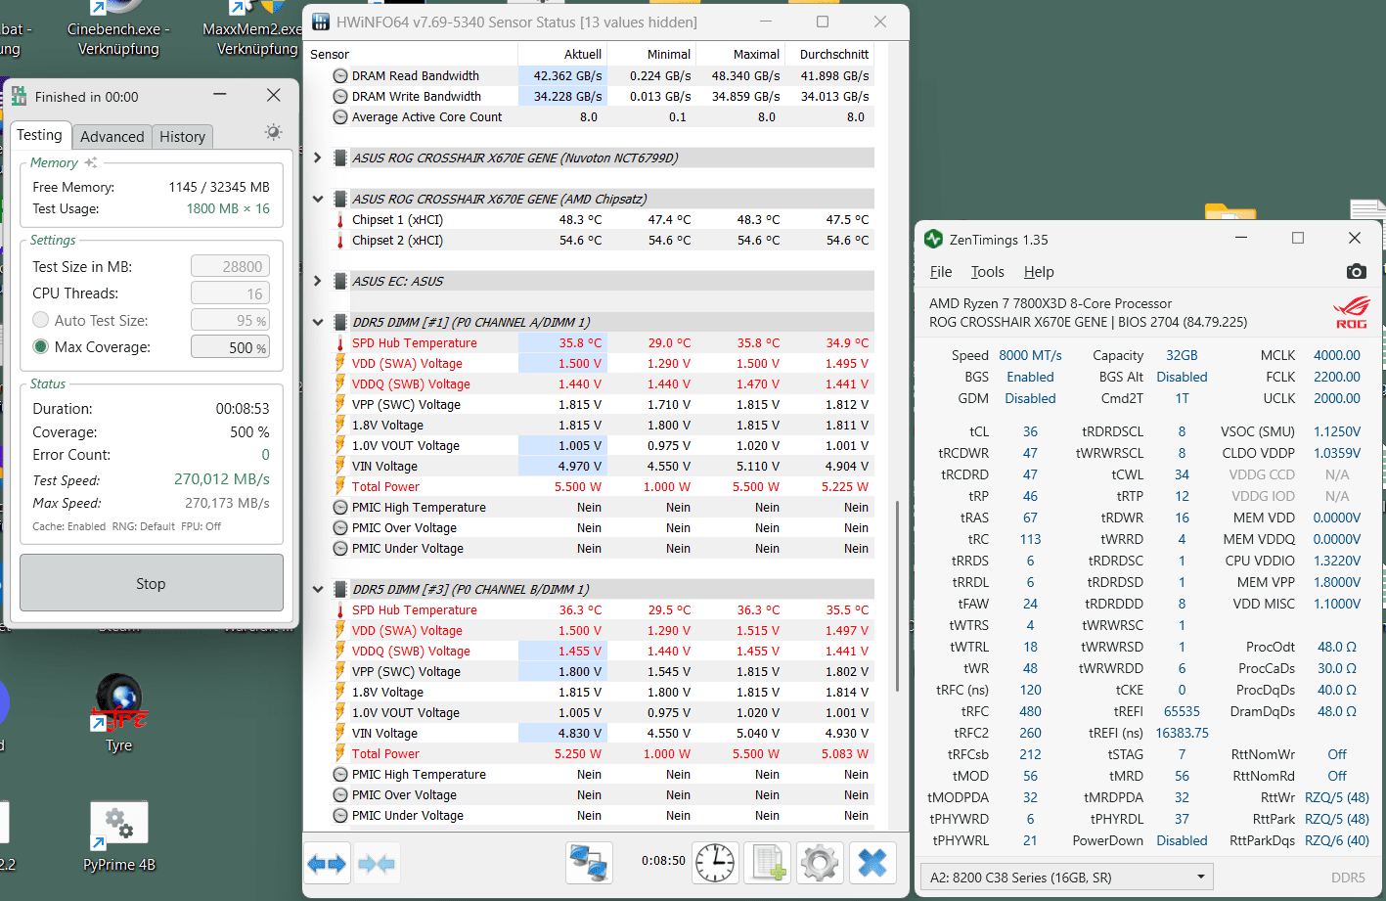Click the DRAM Read Bandwidth sensor icon

[340, 75]
